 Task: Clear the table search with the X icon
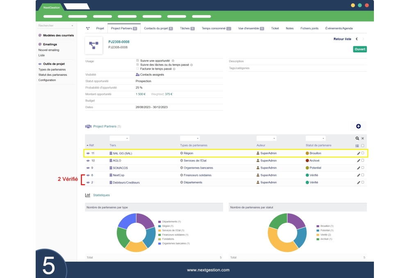[x=362, y=138]
